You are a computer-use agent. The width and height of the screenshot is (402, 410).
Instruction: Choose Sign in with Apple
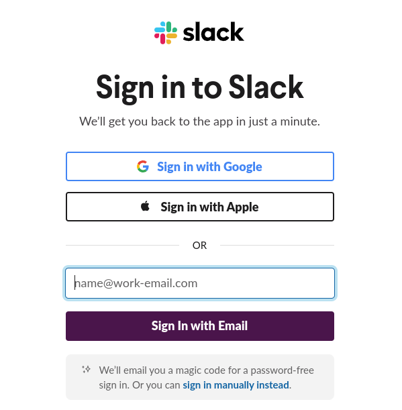click(200, 207)
